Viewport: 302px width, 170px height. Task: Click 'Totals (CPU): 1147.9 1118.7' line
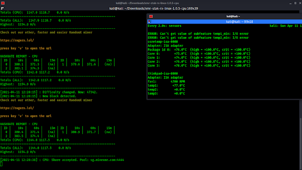[34, 12]
